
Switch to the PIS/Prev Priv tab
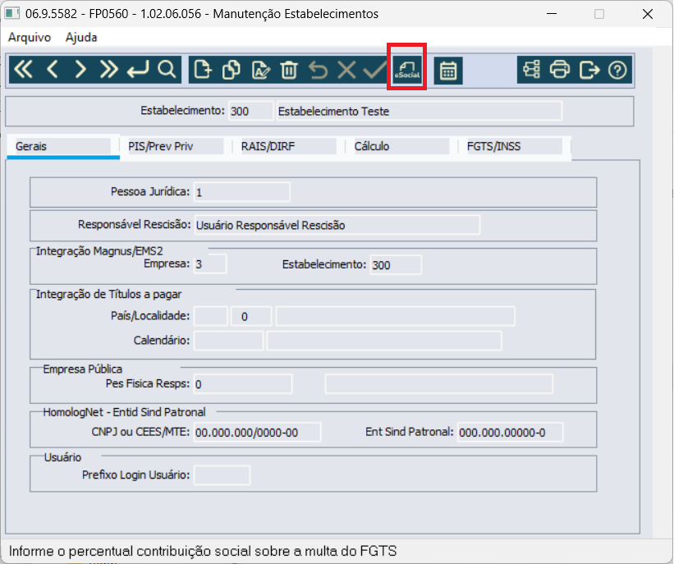[176, 147]
